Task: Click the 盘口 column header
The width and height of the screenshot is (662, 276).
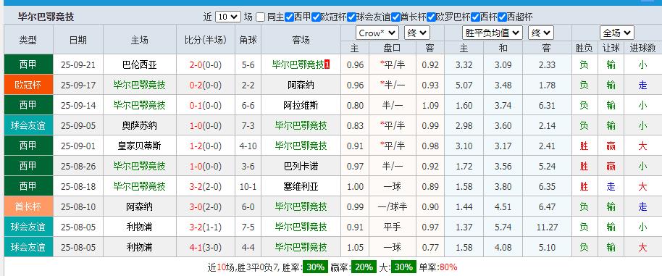Action: pyautogui.click(x=392, y=48)
